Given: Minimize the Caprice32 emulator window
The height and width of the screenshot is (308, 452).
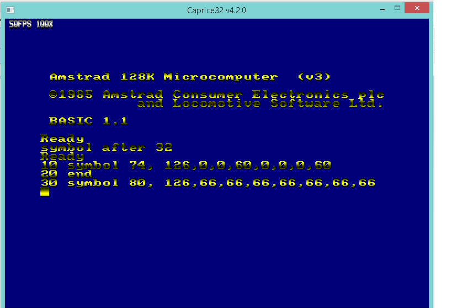Looking at the screenshot, I should click(x=382, y=9).
